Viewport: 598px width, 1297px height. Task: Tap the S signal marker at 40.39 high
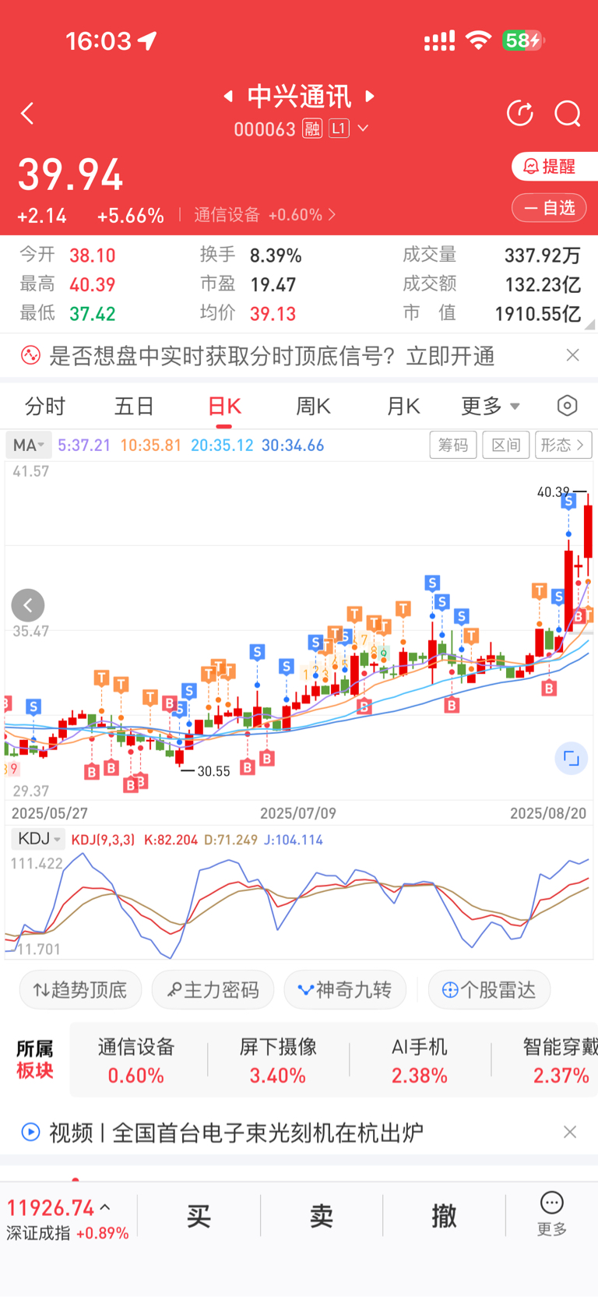569,501
